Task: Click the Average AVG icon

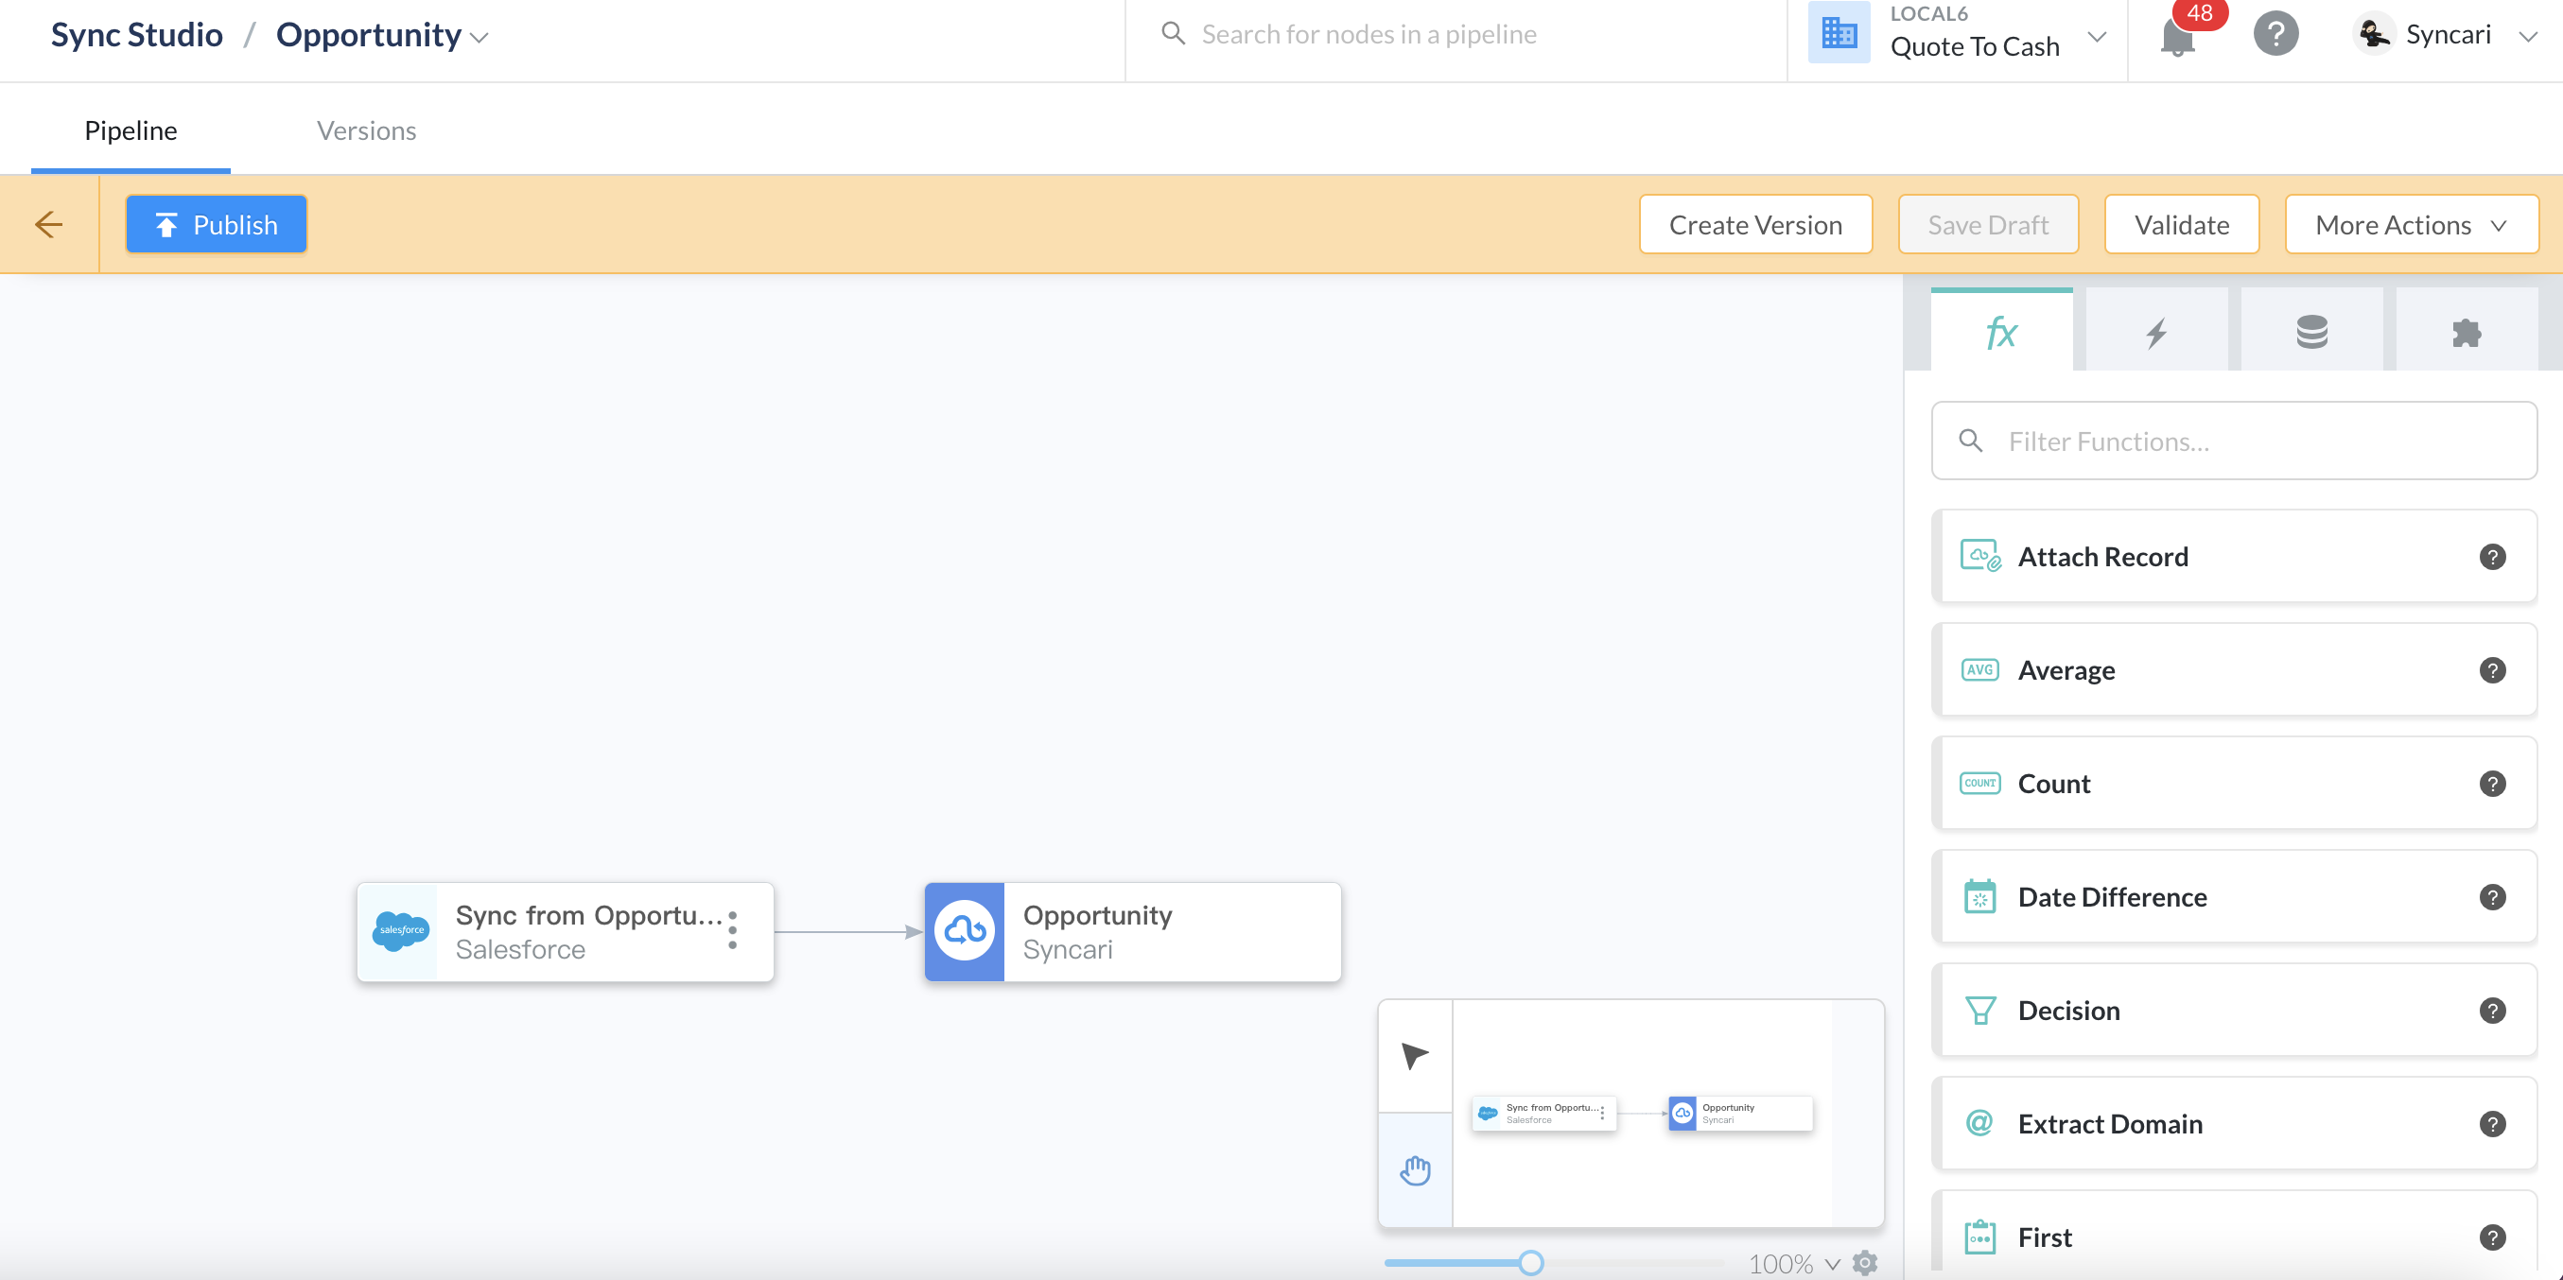Action: pos(1980,669)
